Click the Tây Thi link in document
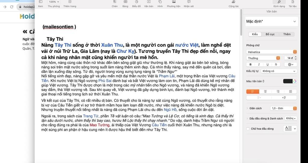The height and width of the screenshot is (163, 308). click(63, 45)
